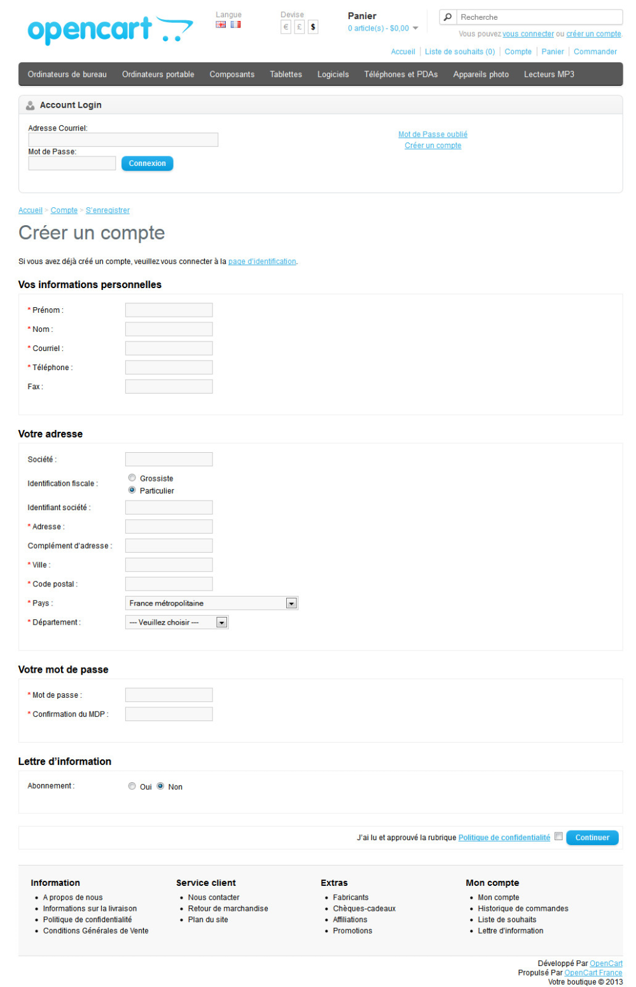
Task: Select the Euro currency icon
Action: tap(286, 27)
